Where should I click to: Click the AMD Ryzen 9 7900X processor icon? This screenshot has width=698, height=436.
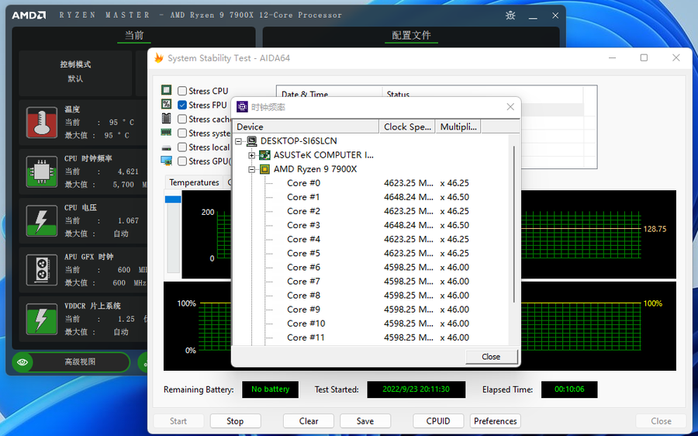click(x=264, y=169)
